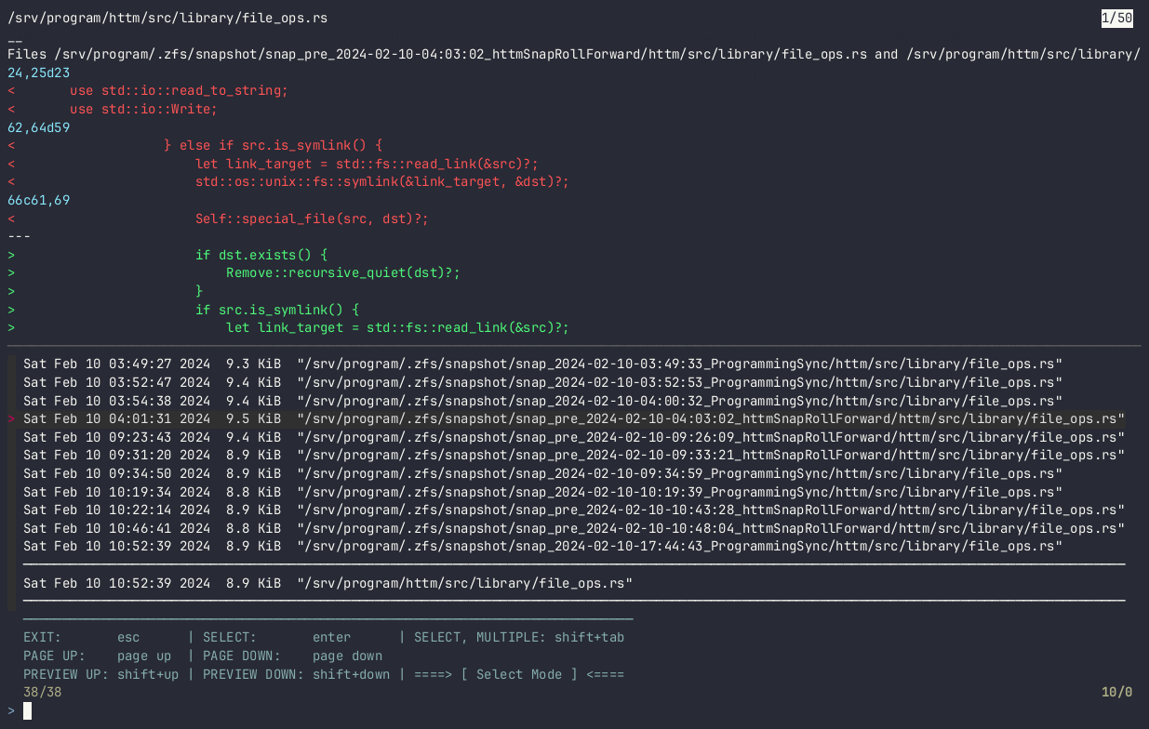Click the "[ Select Mode ]" label
The width and height of the screenshot is (1149, 729).
[x=519, y=674]
